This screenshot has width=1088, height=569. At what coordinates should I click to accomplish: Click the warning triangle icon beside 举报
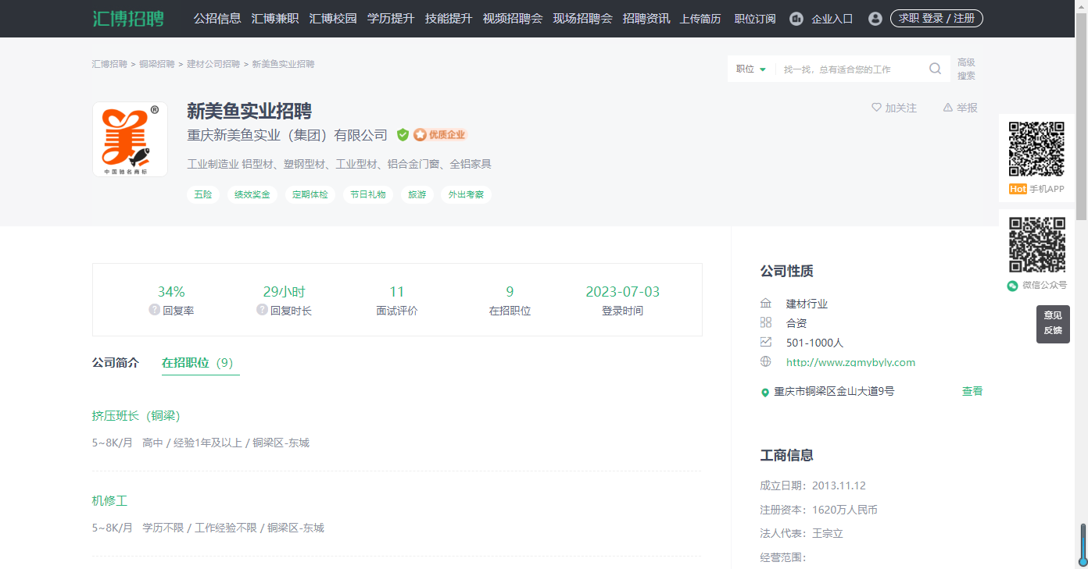pos(948,108)
